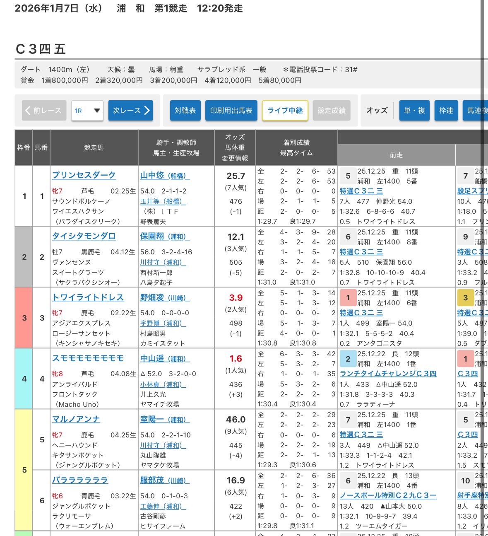
Task: Open the 対戦表 matchup table
Action: pos(185,111)
